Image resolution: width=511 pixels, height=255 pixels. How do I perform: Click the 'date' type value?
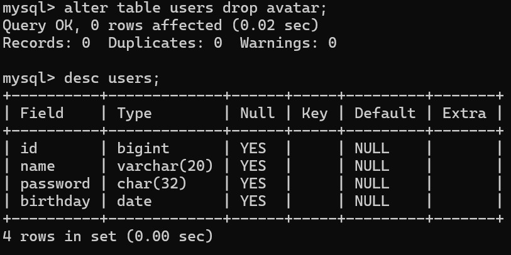pos(135,201)
